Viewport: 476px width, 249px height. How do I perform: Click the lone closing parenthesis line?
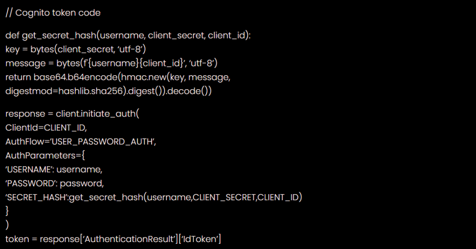(x=7, y=225)
